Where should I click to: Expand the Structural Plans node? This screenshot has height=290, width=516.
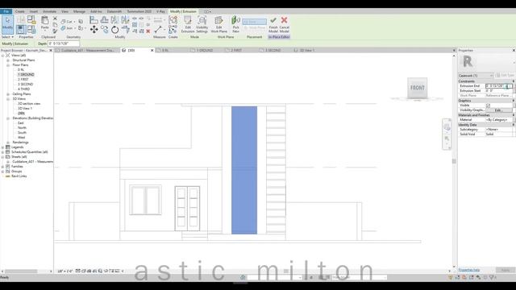click(x=8, y=60)
